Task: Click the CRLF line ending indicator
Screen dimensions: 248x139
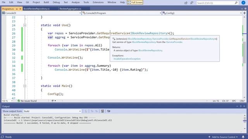Action: click(x=242, y=101)
